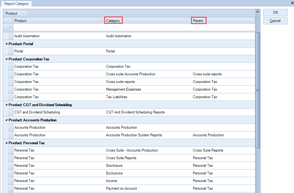Click the new row asterisk indicator

coord(10,27)
